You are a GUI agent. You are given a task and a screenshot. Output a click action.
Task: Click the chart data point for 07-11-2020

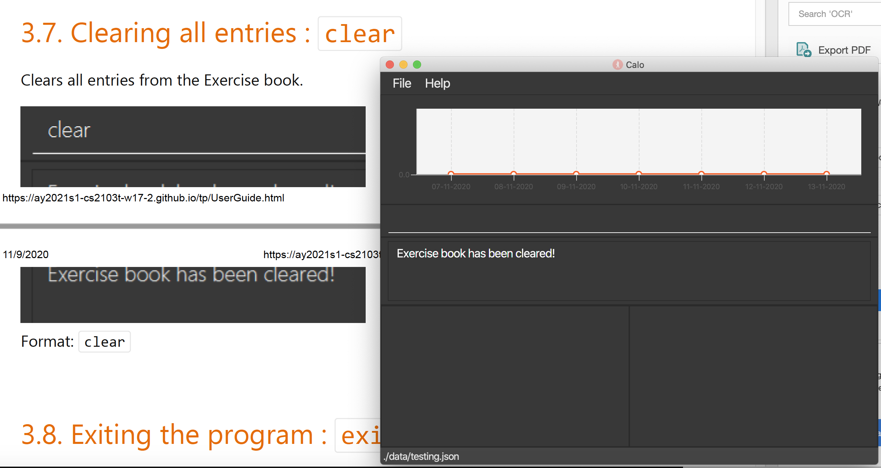point(451,174)
